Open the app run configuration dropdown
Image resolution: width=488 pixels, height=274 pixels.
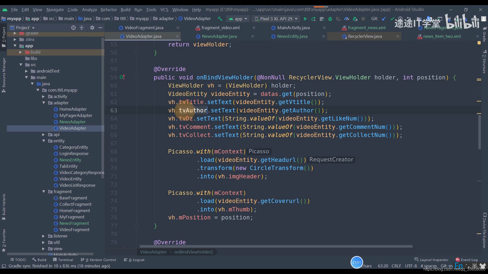pos(238,19)
